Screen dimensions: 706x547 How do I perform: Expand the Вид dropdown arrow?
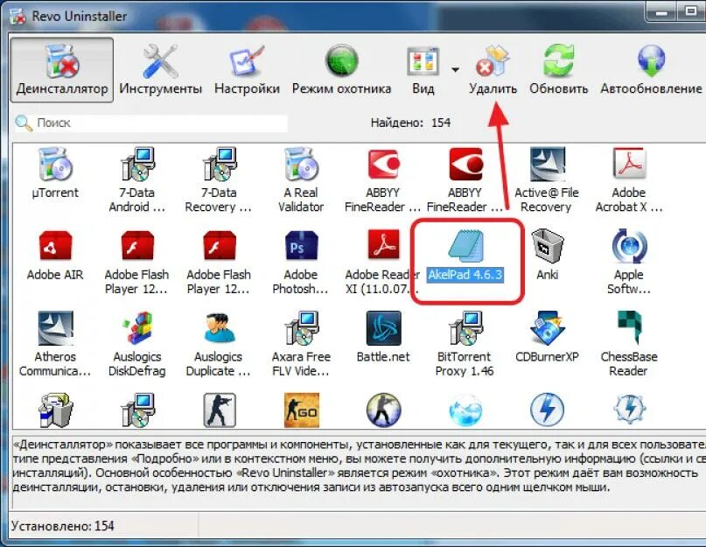tap(455, 70)
